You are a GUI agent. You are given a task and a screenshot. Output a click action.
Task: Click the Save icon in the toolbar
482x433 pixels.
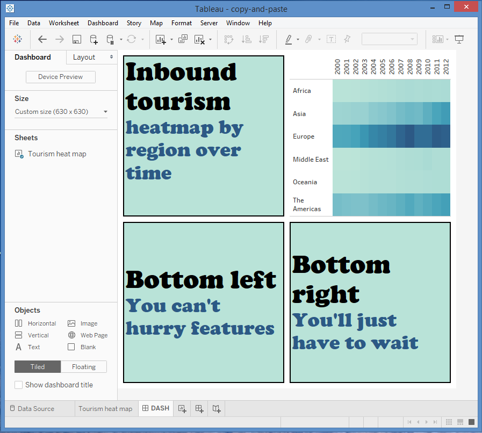coord(77,39)
